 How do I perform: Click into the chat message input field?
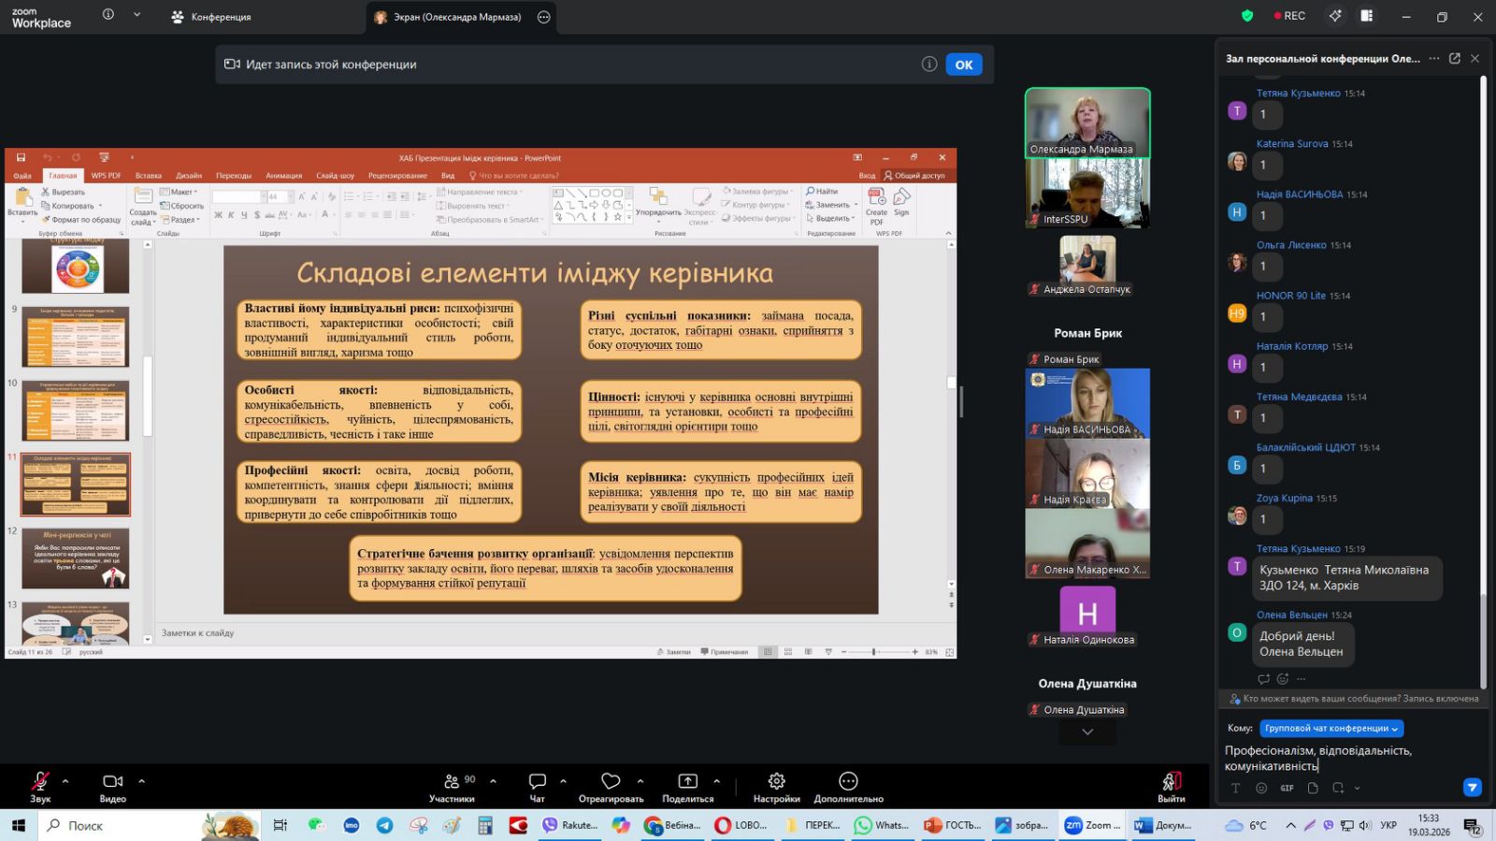1346,758
